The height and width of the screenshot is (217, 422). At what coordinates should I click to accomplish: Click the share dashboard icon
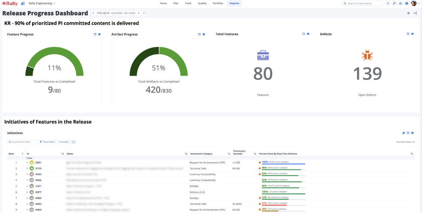(415, 13)
